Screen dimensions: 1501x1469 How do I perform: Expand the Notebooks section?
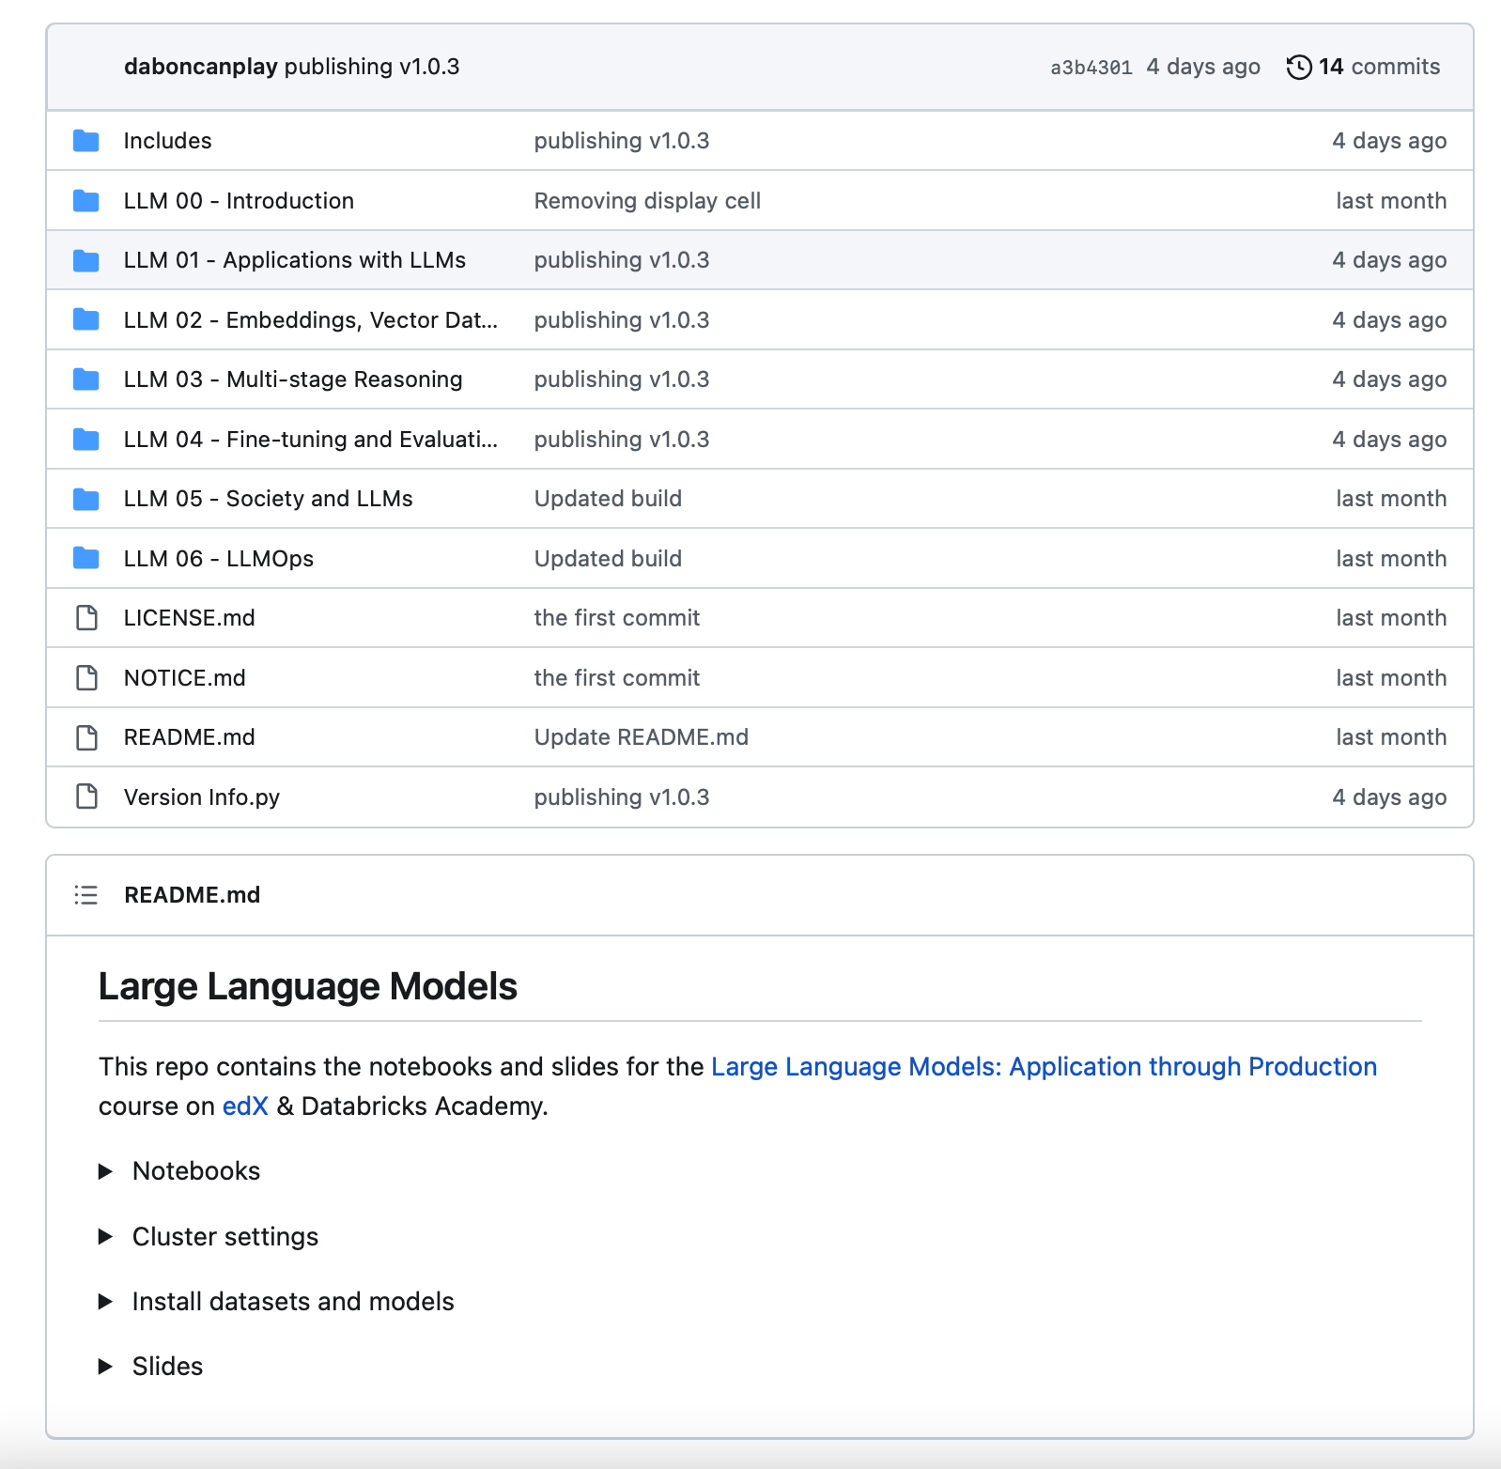(106, 1171)
